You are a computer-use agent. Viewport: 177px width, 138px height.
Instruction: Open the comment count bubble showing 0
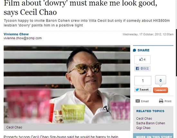click(161, 80)
